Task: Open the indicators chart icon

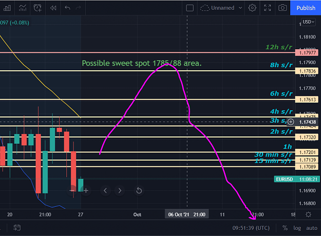Action: [23, 8]
